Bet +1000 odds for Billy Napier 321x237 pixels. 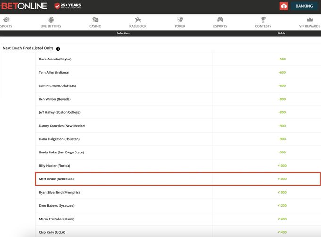pos(282,166)
